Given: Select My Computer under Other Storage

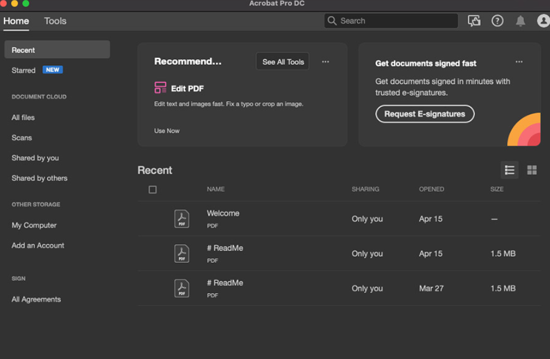Looking at the screenshot, I should pos(34,225).
